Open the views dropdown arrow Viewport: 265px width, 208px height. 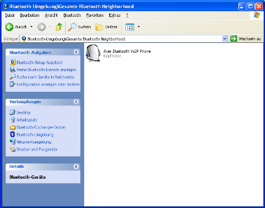click(x=138, y=27)
